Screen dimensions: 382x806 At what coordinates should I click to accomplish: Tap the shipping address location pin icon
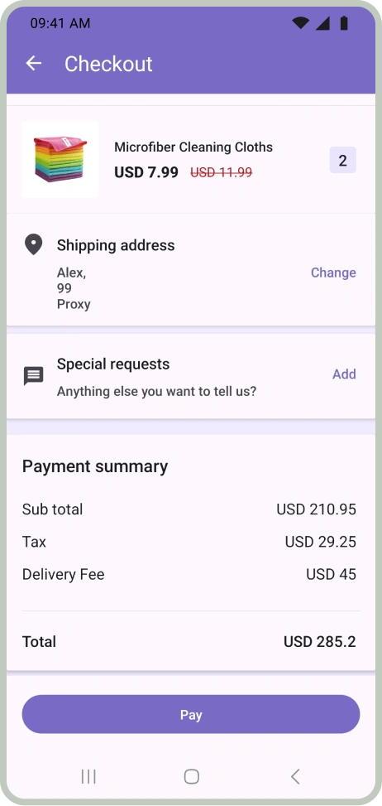(34, 244)
